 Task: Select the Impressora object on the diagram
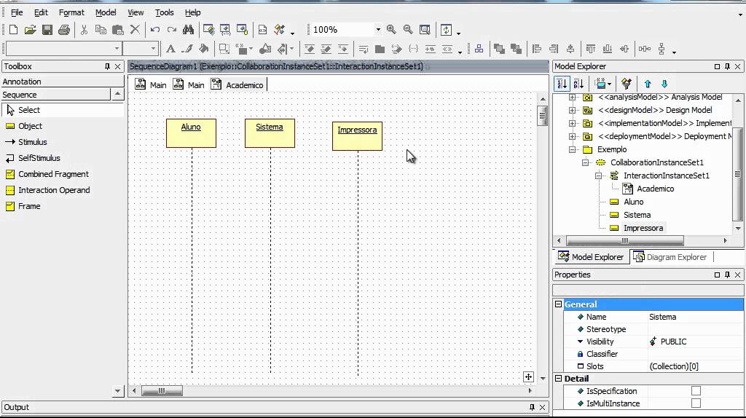tap(357, 136)
